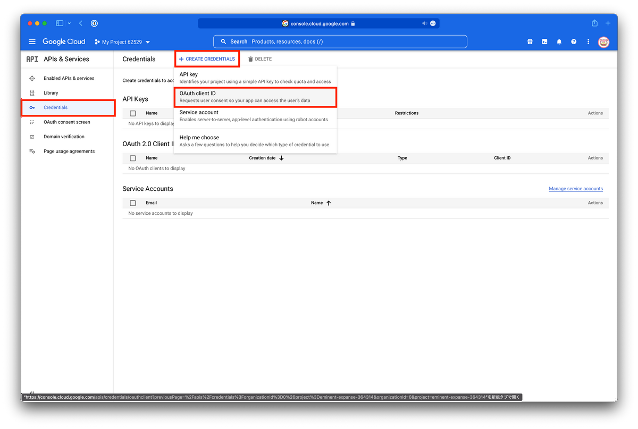Open the 1Password extension icon
This screenshot has width=638, height=429.
click(x=94, y=23)
